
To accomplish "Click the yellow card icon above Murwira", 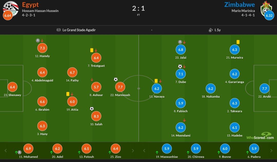I will 238,42.
